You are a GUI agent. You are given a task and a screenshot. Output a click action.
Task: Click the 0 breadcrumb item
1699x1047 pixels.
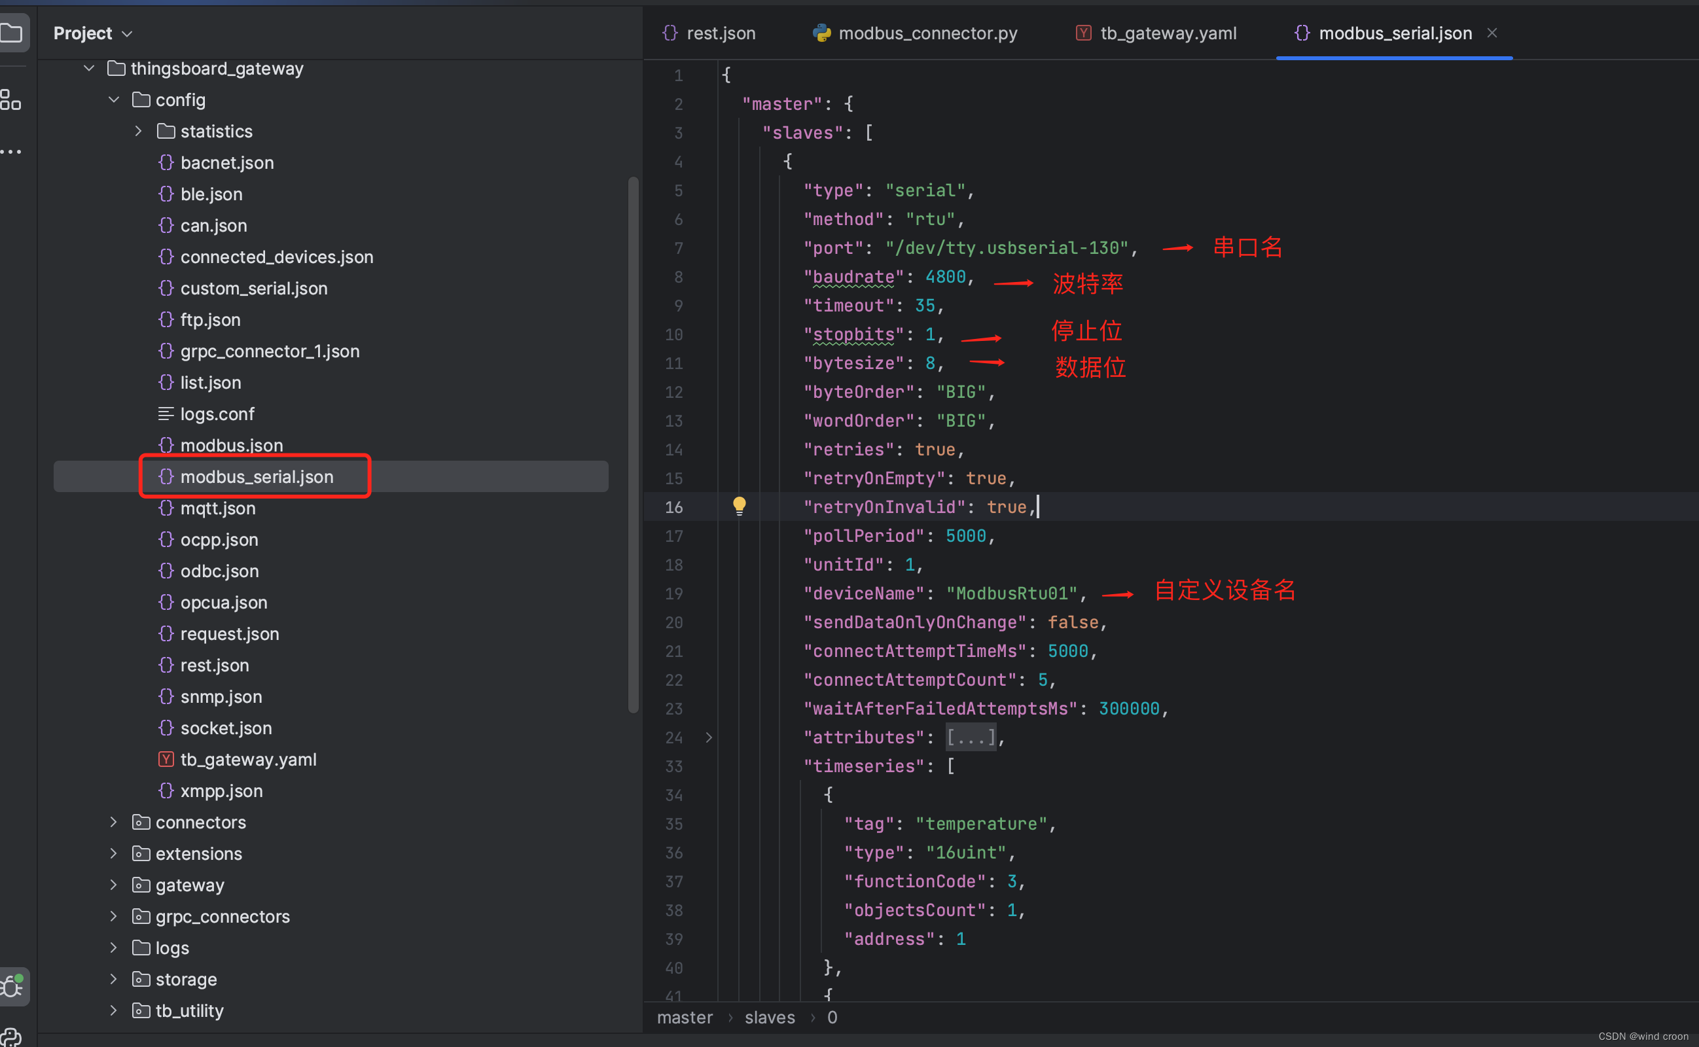832,1017
